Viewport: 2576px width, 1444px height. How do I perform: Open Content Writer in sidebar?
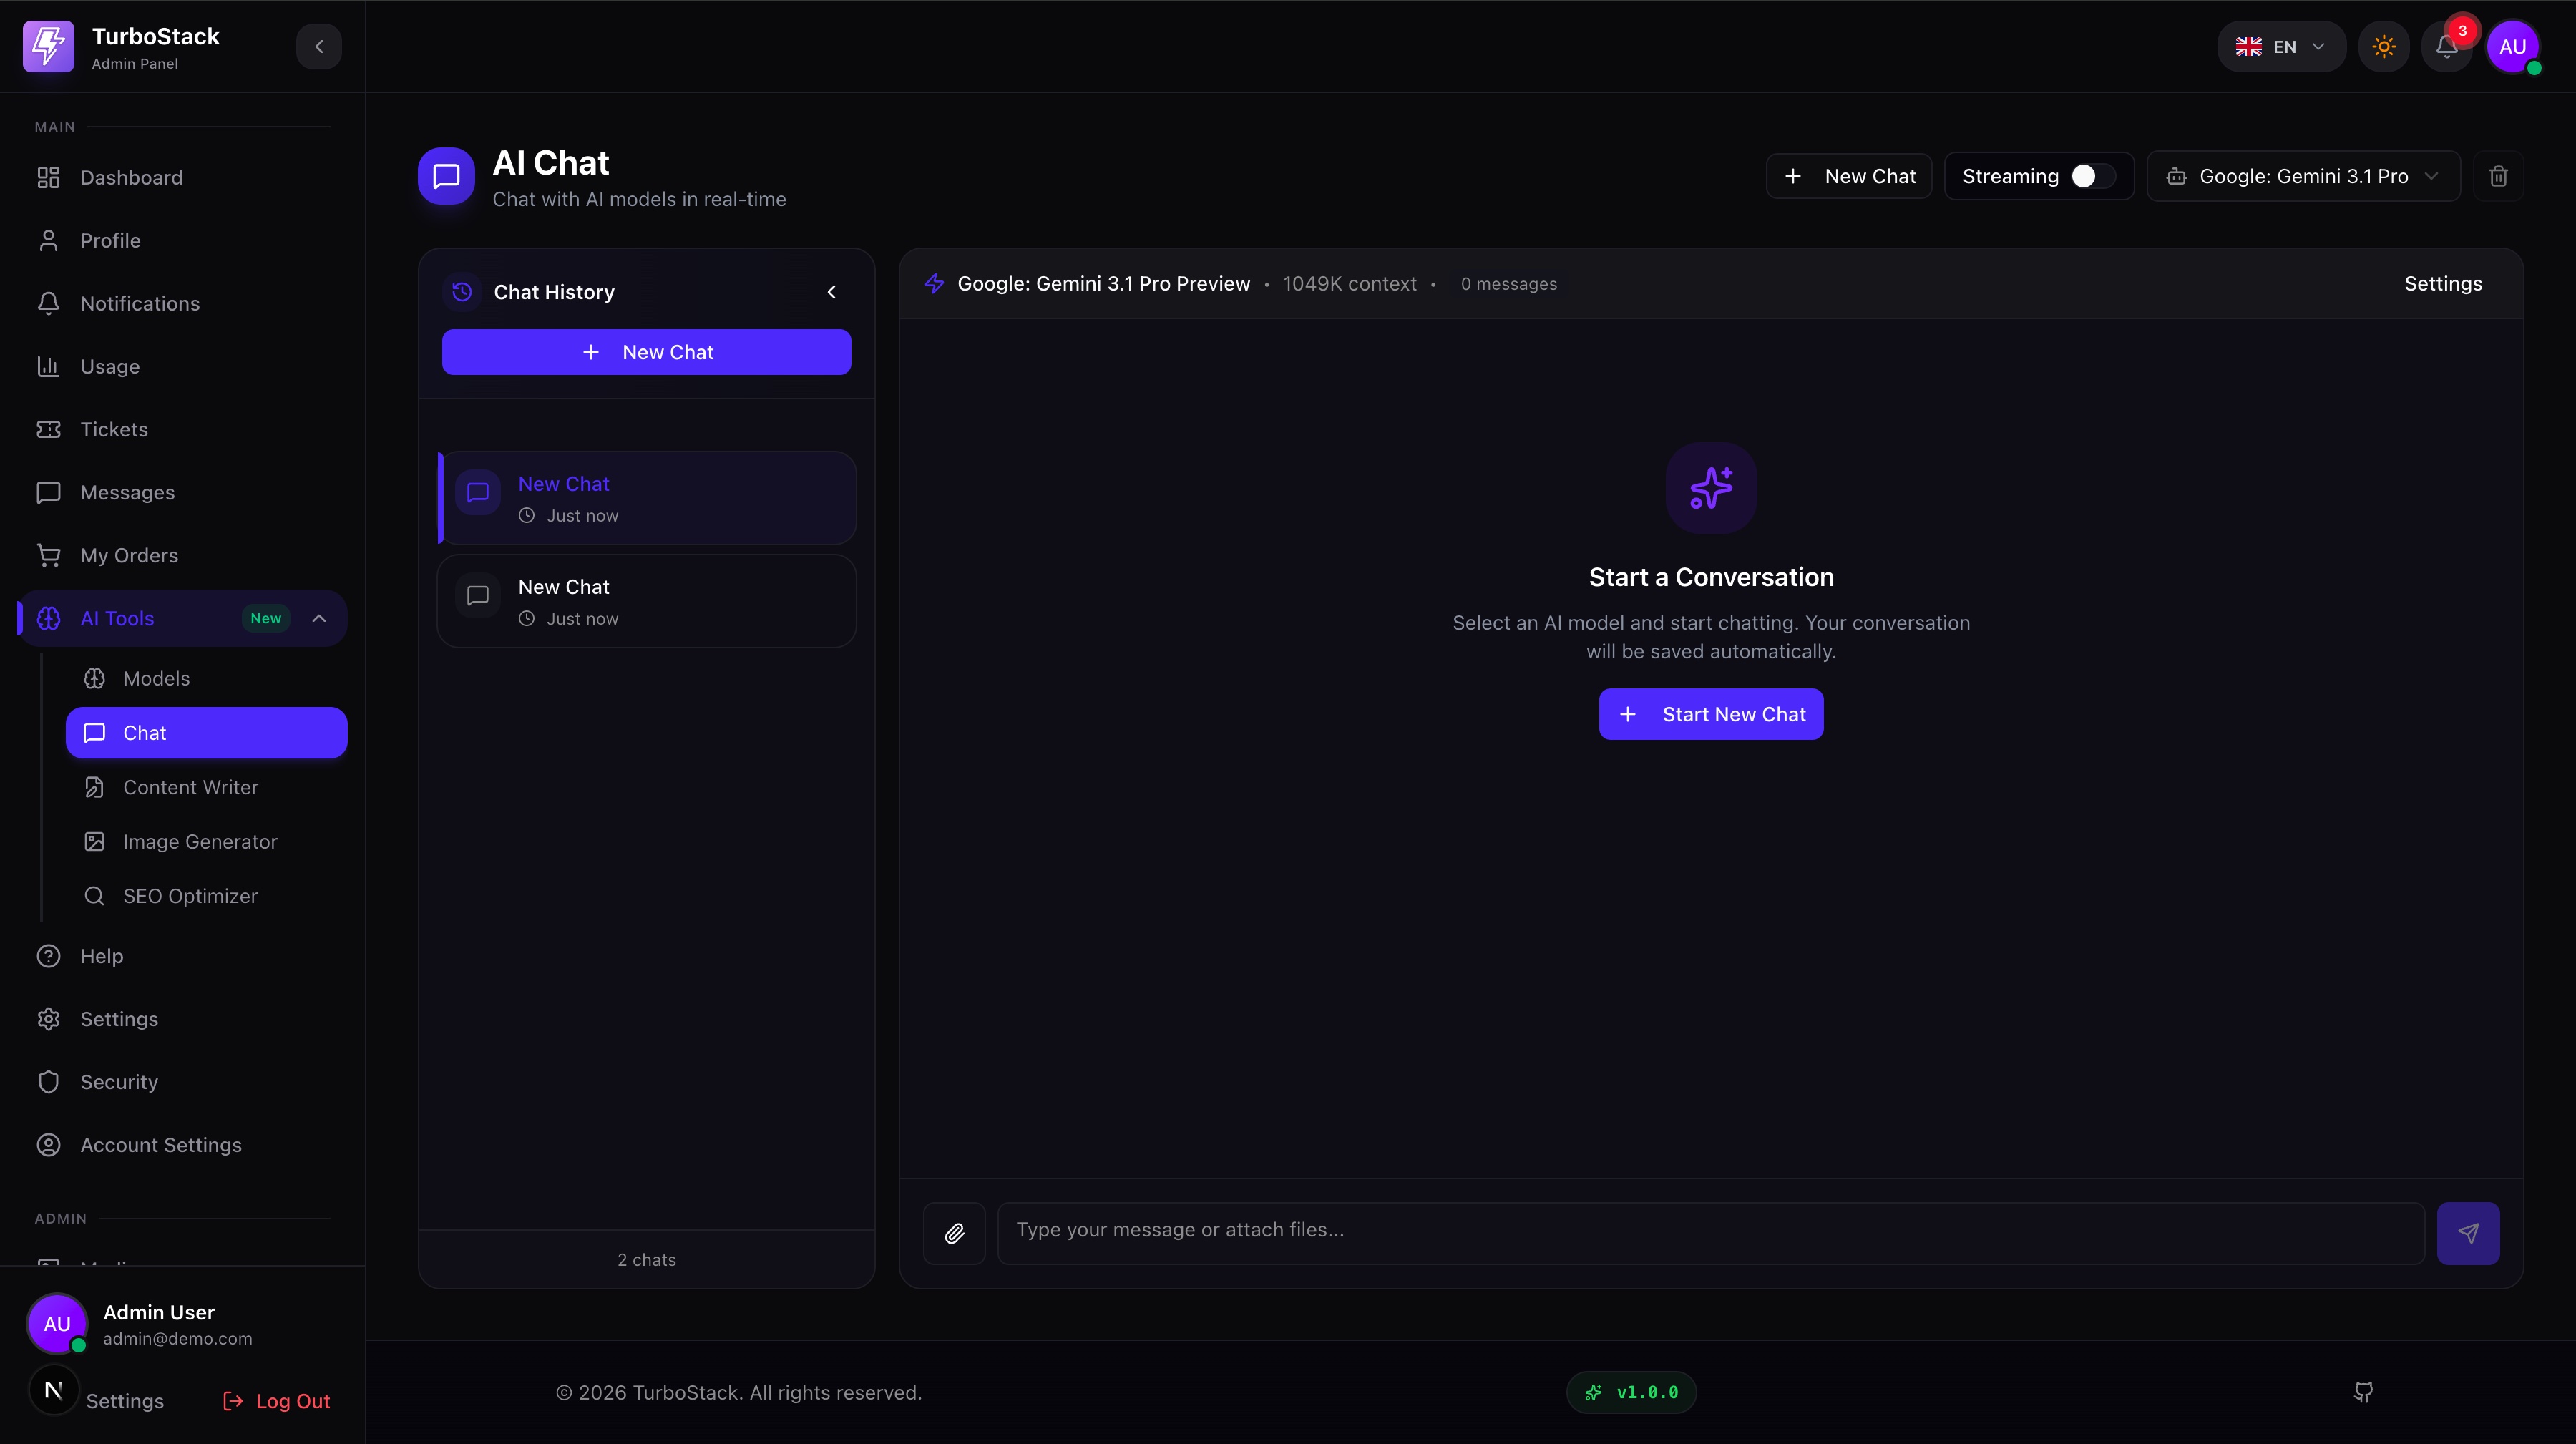tap(190, 787)
